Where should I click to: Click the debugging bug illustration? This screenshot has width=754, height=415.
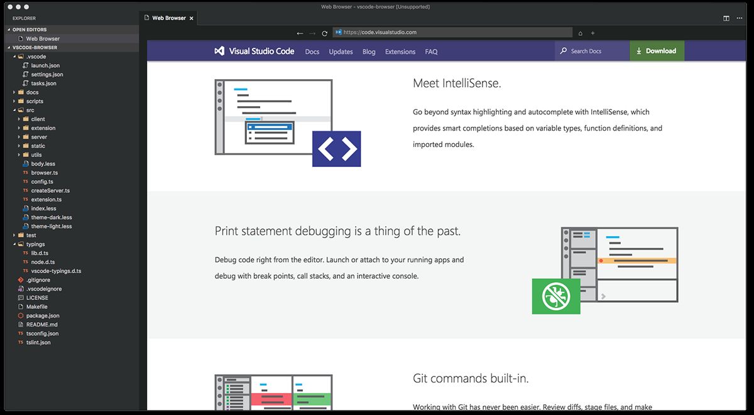(x=605, y=271)
